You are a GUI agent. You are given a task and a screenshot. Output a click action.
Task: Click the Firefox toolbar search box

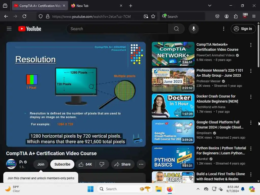pyautogui.click(x=182, y=17)
